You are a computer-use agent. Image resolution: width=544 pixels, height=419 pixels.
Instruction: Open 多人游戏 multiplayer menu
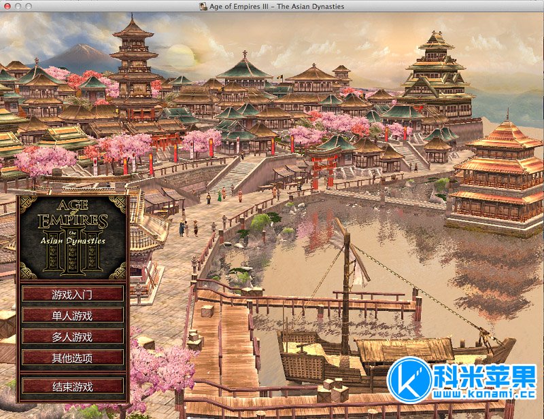73,336
